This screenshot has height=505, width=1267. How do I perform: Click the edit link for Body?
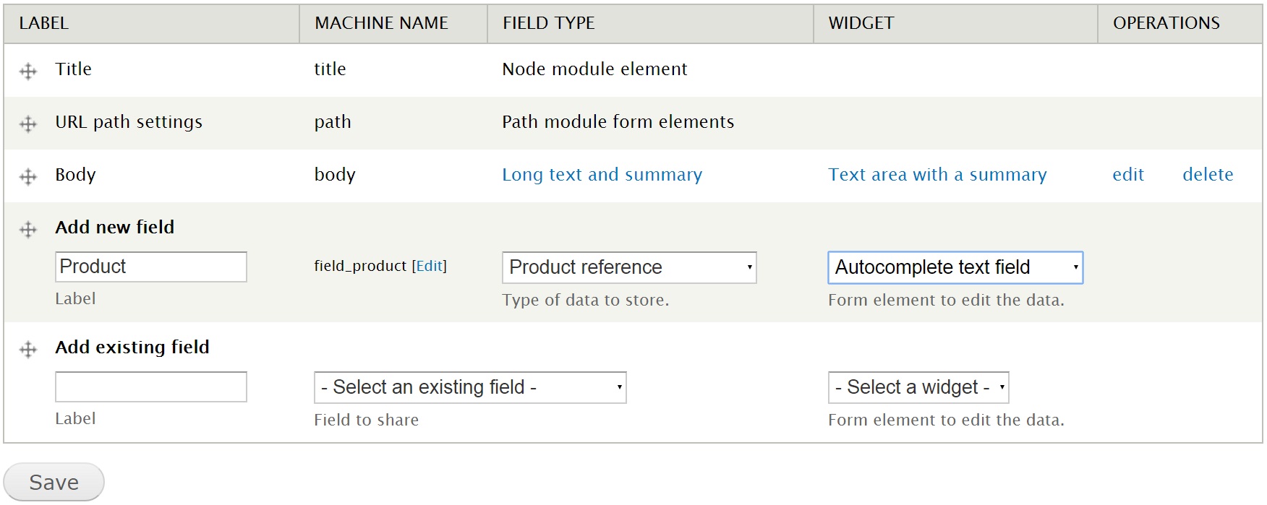1128,175
